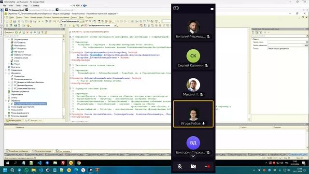Select Журналы документов in configuration tree
This screenshot has height=174, width=309.
click(20, 91)
